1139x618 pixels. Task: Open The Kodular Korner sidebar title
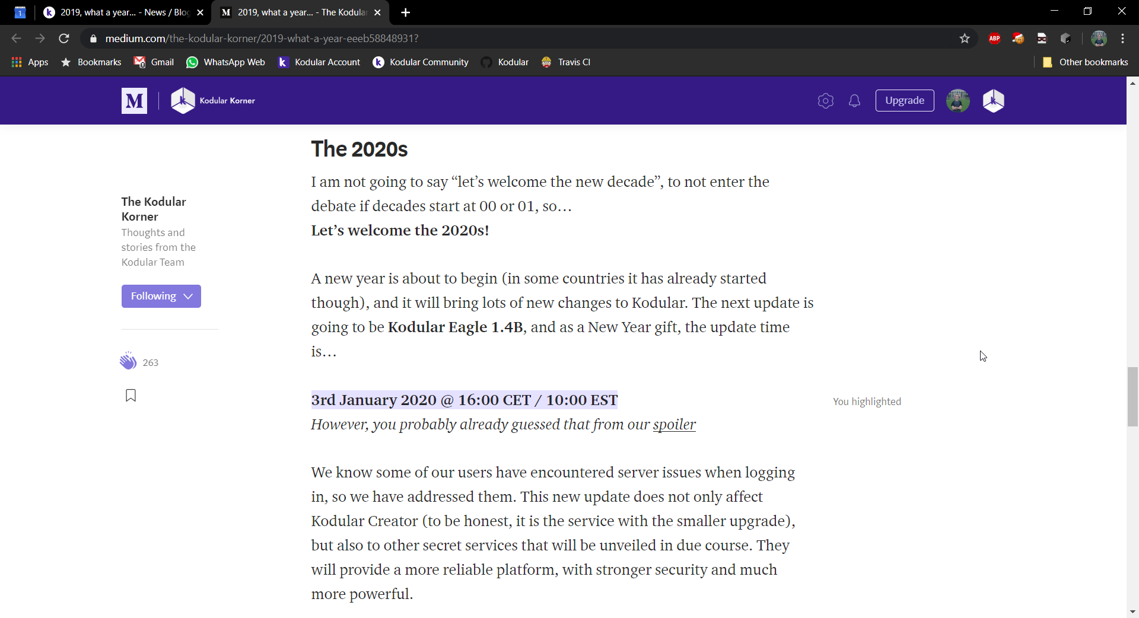pyautogui.click(x=154, y=209)
